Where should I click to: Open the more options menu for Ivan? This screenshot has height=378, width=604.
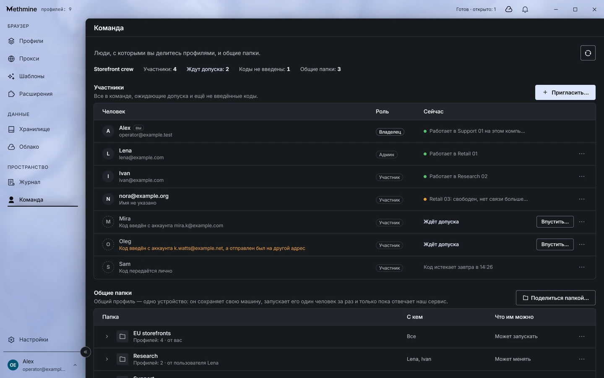[x=582, y=176]
